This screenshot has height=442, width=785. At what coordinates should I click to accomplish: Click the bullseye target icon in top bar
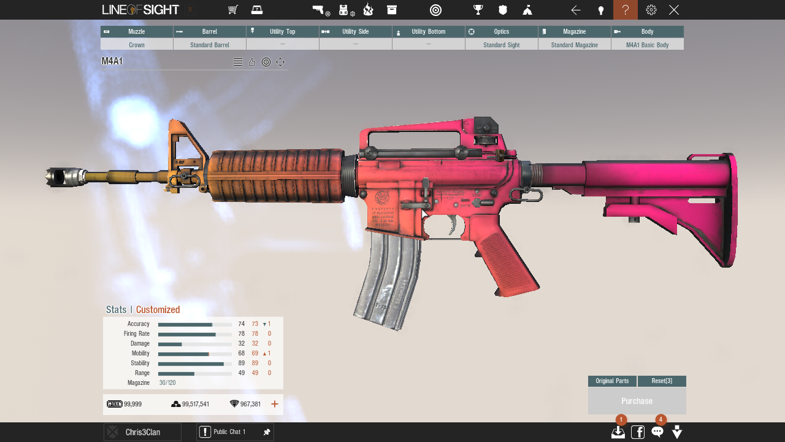tap(435, 10)
